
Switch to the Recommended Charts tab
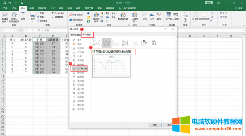(x=76, y=35)
